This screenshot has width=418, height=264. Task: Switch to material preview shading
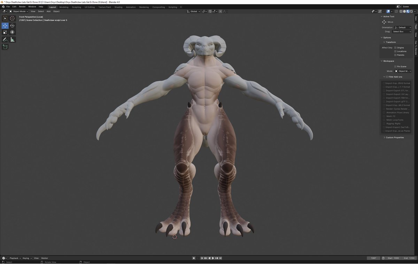click(408, 11)
